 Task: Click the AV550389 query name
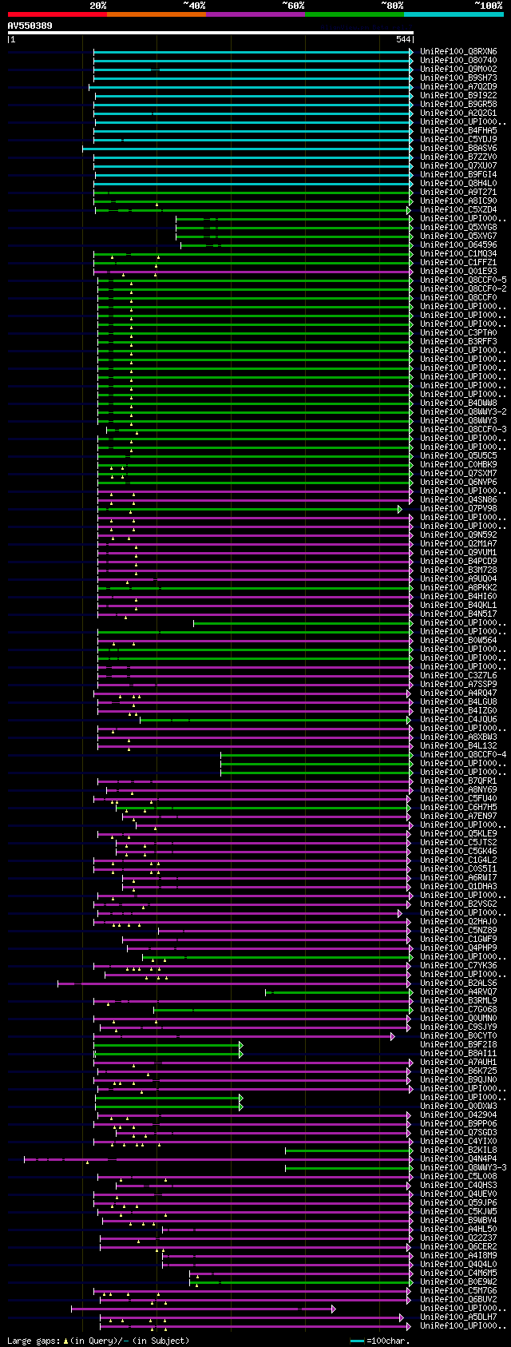30,26
